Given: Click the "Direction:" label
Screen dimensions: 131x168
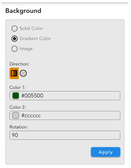Looking at the screenshot, I should [x=19, y=64].
